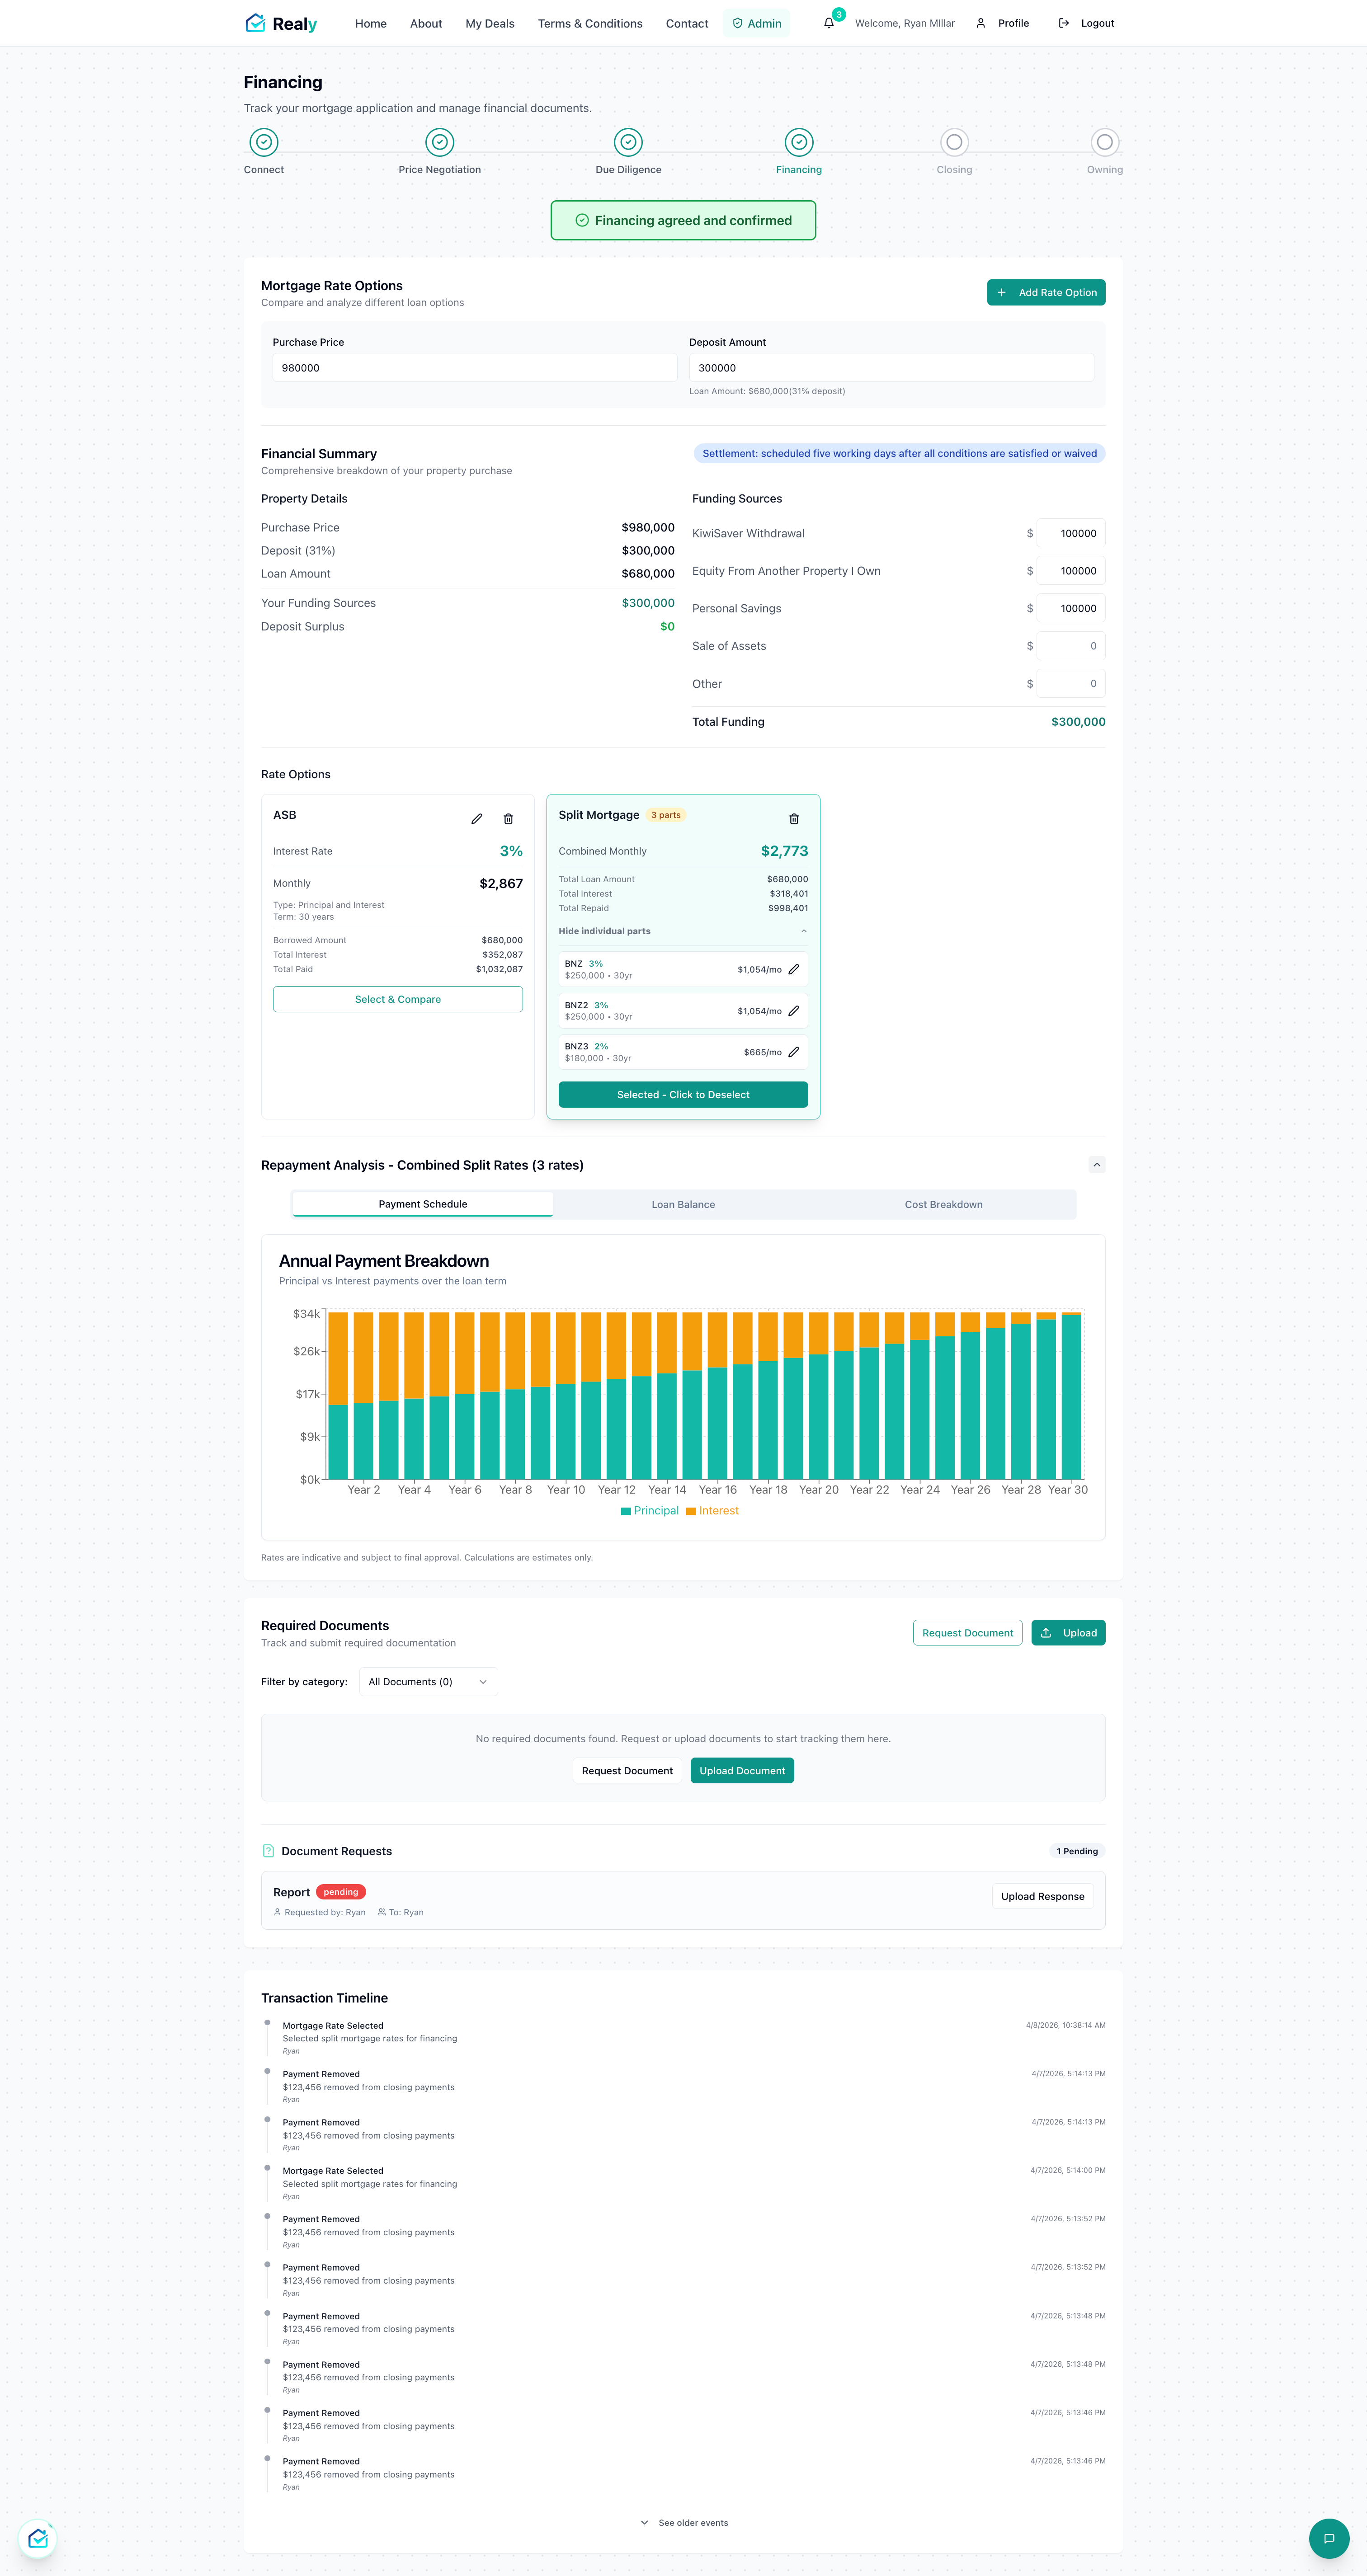1367x2576 pixels.
Task: Click the $300,000 Total Funding value
Action: point(1078,722)
